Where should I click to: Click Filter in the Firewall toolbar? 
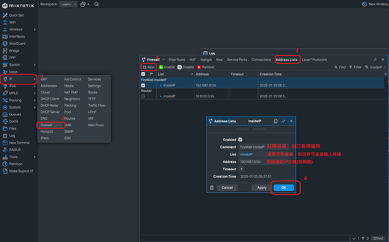point(355,67)
